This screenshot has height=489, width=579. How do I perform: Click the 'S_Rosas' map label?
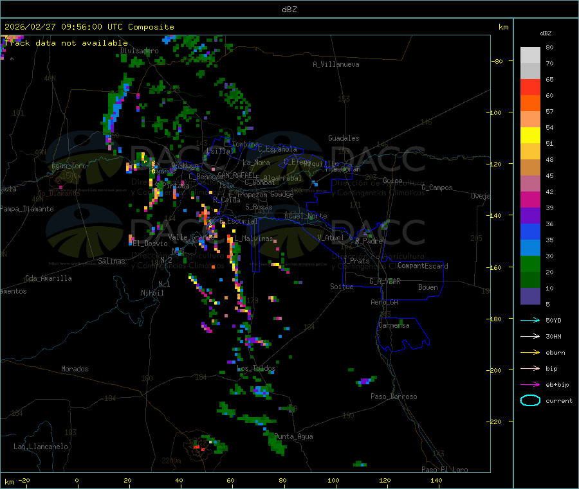coord(259,207)
